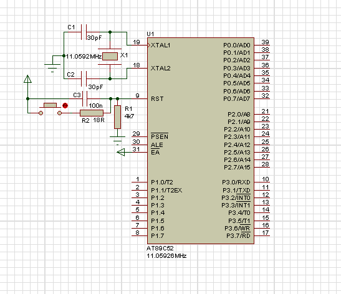Click crystal X1 component

pos(110,57)
